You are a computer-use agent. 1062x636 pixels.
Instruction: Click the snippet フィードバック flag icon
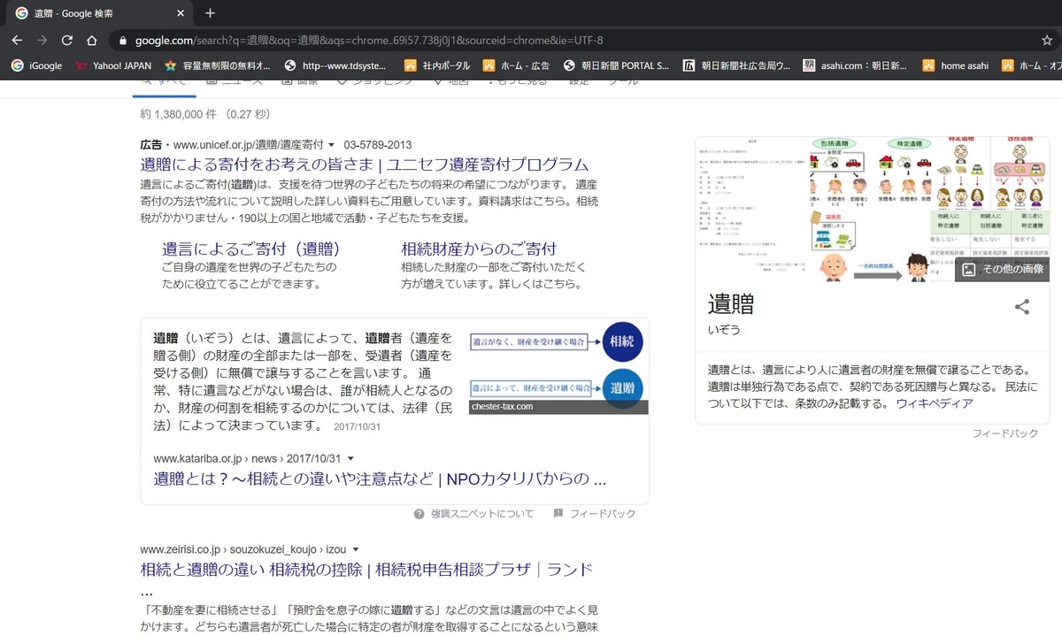[x=558, y=514]
